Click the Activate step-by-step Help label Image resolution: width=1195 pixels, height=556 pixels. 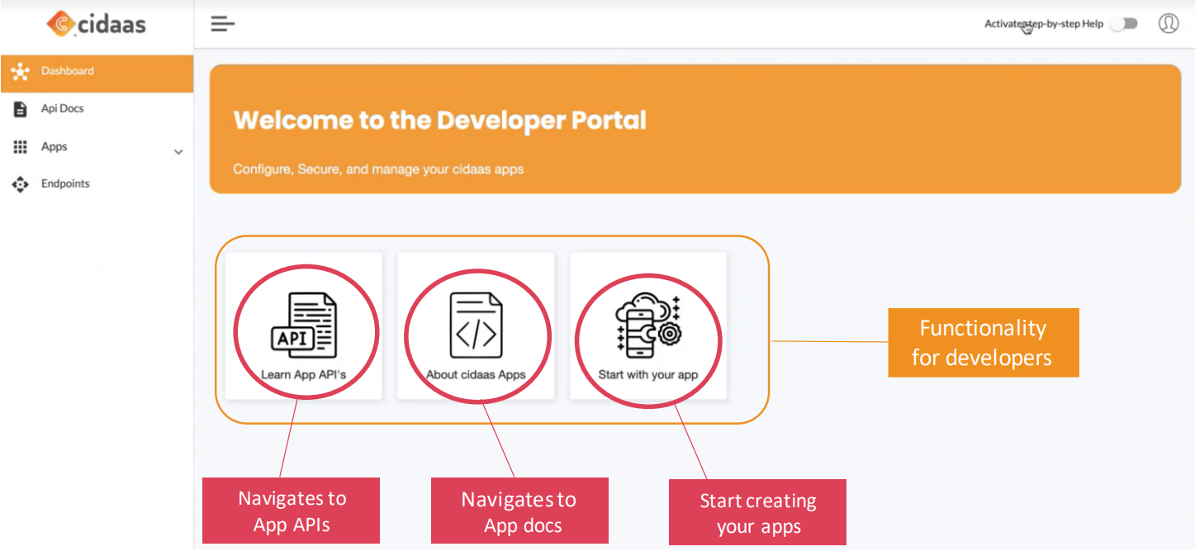[1043, 24]
